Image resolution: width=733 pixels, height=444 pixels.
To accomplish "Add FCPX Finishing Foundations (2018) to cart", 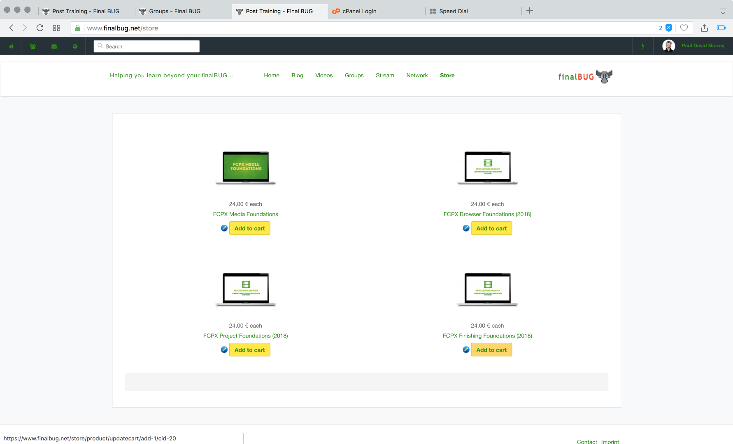I will click(x=491, y=350).
